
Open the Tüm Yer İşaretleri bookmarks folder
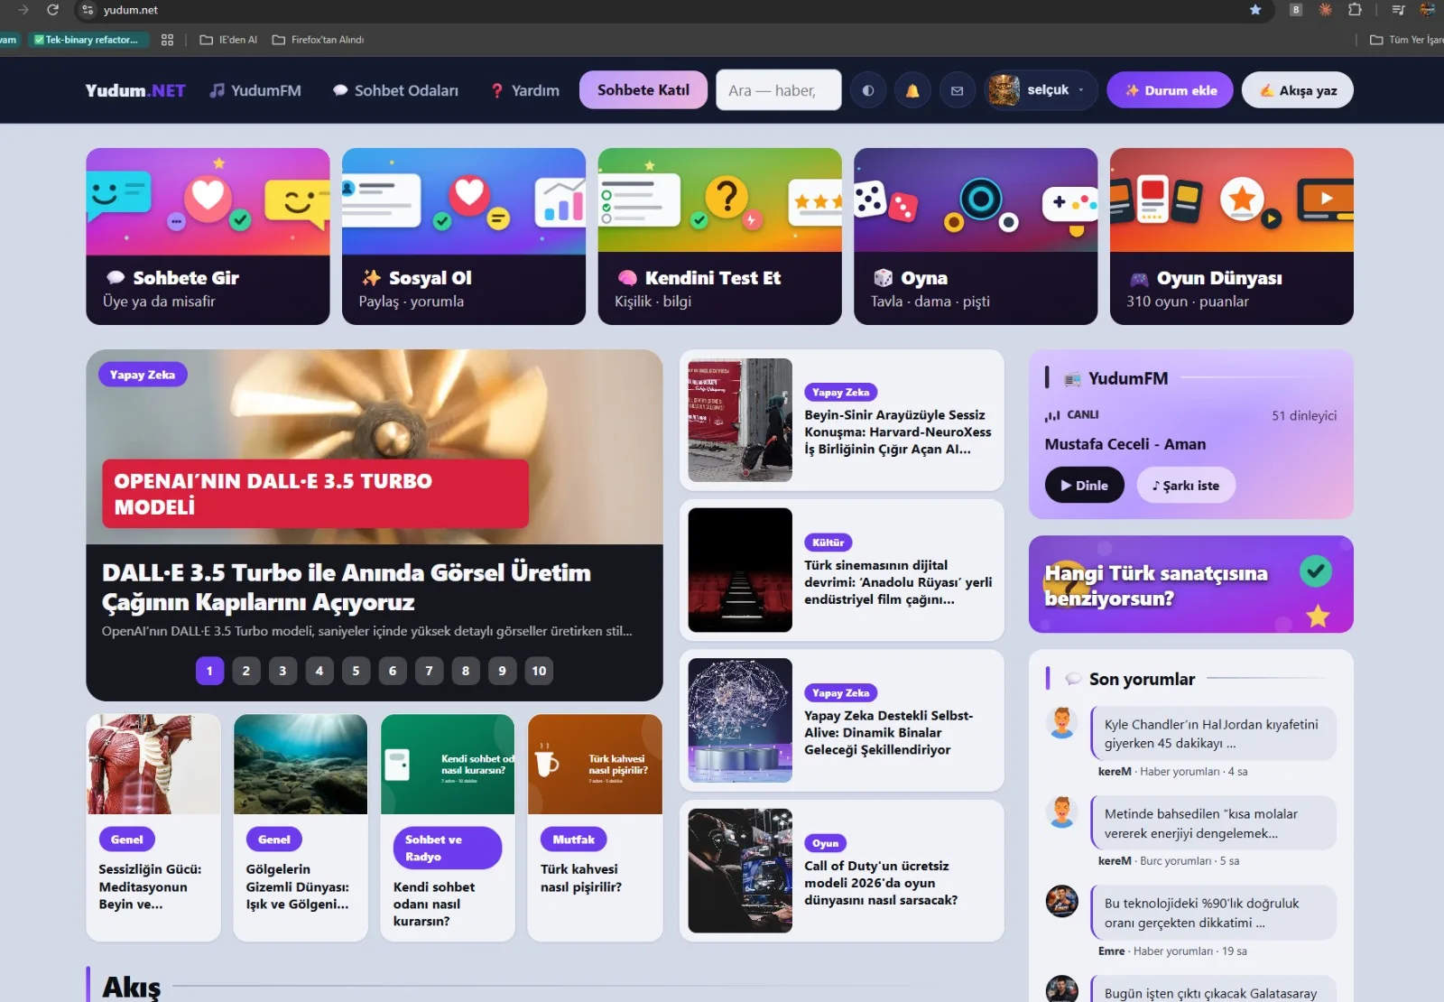click(x=1407, y=40)
